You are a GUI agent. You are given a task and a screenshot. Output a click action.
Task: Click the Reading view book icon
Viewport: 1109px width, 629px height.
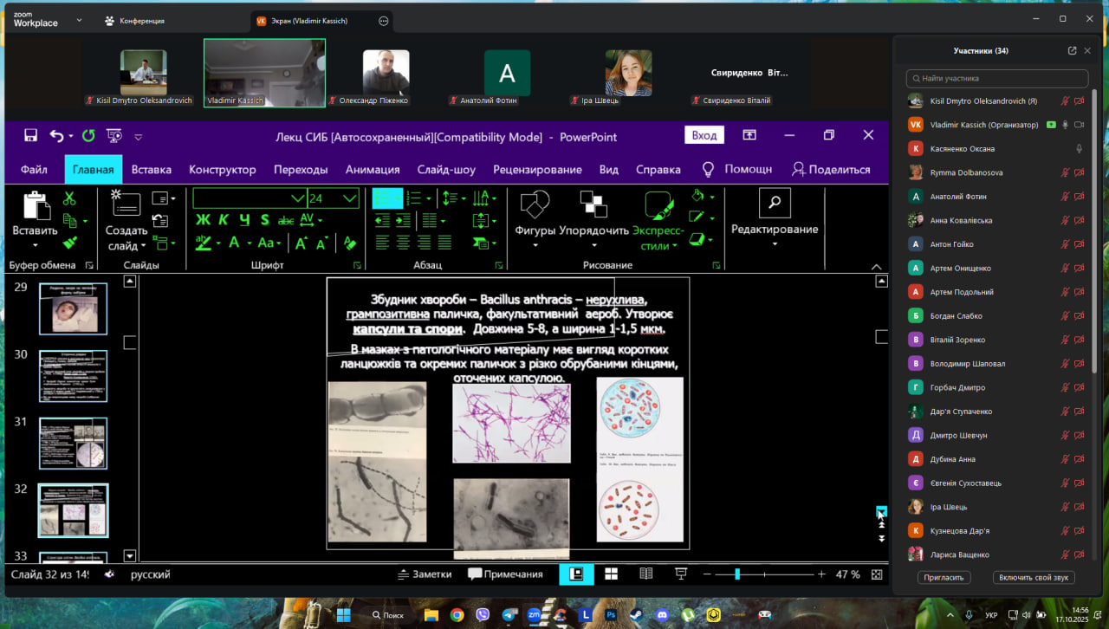645,574
